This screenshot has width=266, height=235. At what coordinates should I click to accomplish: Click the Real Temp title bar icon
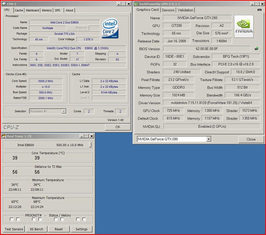(x=4, y=136)
